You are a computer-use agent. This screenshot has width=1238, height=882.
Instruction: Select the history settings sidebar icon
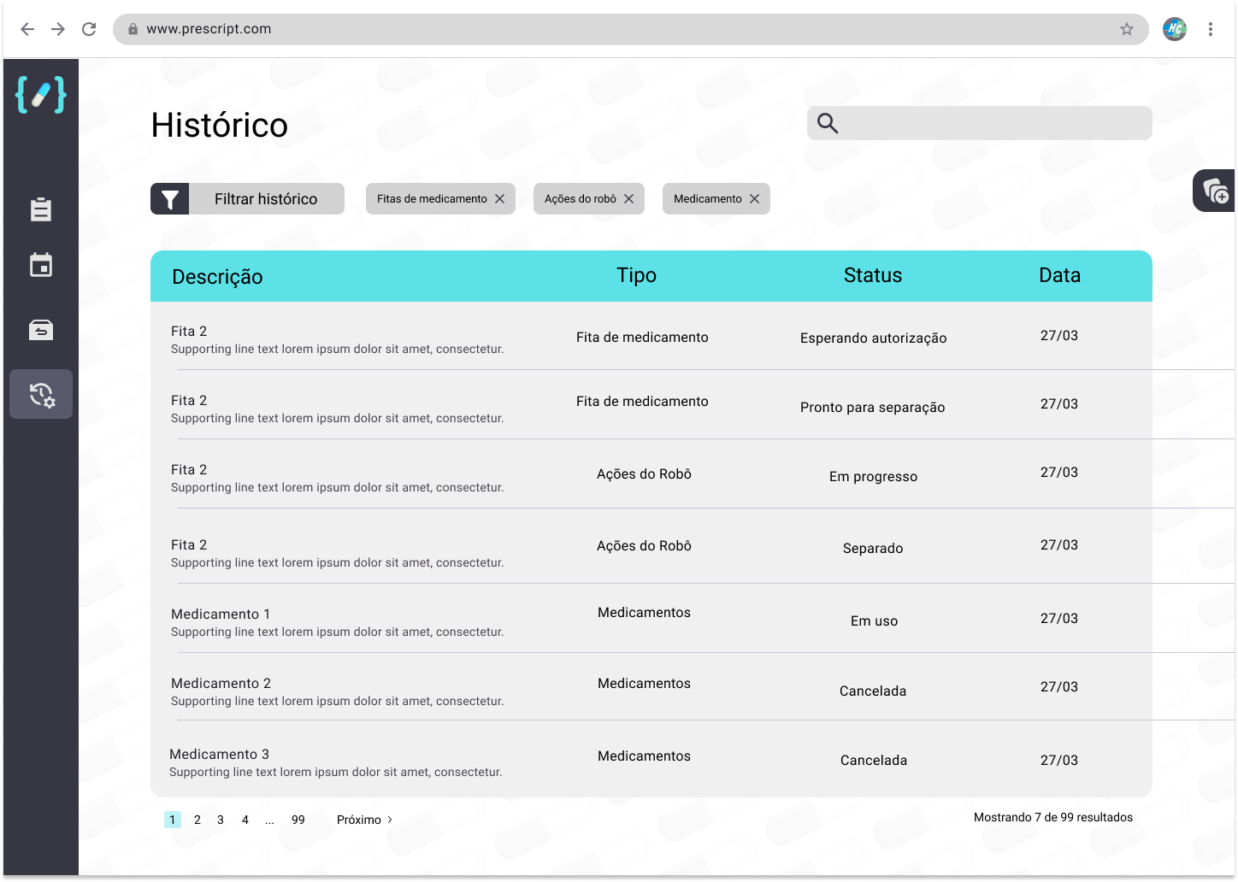coord(41,394)
